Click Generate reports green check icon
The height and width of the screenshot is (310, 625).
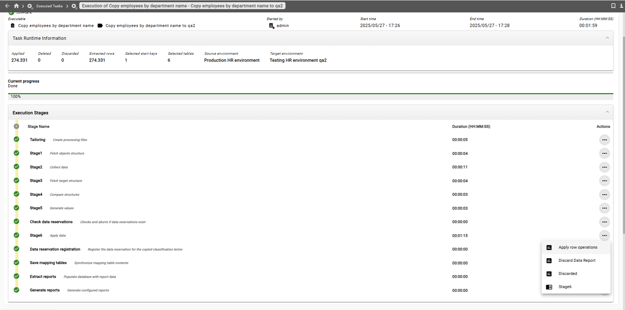(x=16, y=290)
